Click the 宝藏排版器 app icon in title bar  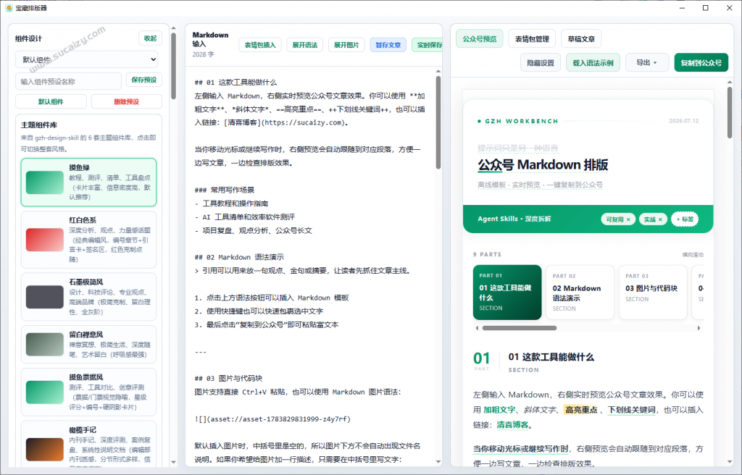pyautogui.click(x=9, y=8)
